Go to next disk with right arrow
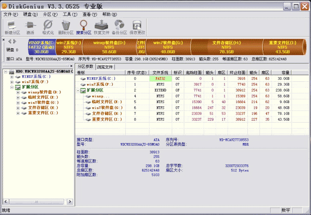Image resolution: width=311 pixels, height=215 pixels. tap(14, 41)
